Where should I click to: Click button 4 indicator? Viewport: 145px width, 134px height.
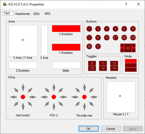tap(116, 29)
